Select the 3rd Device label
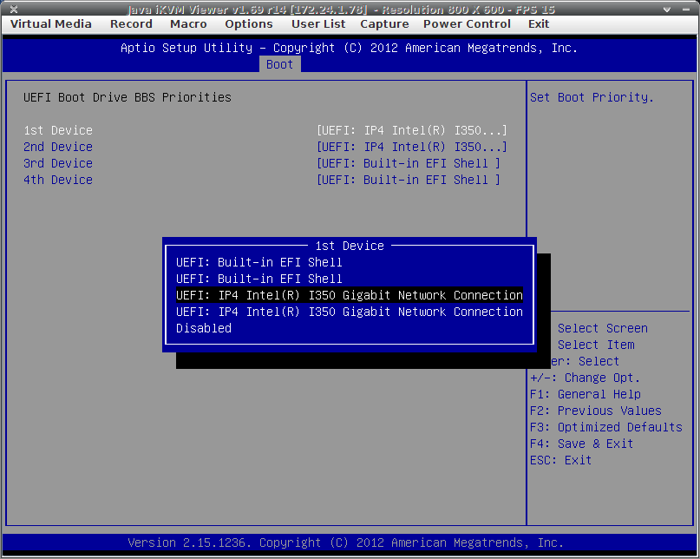Image resolution: width=700 pixels, height=559 pixels. tap(58, 163)
